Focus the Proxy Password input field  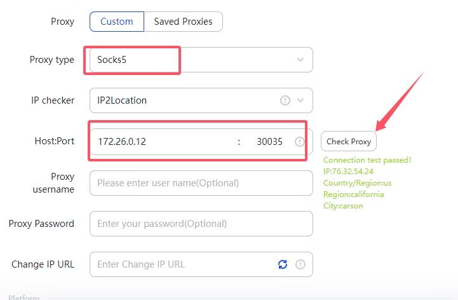(x=201, y=224)
